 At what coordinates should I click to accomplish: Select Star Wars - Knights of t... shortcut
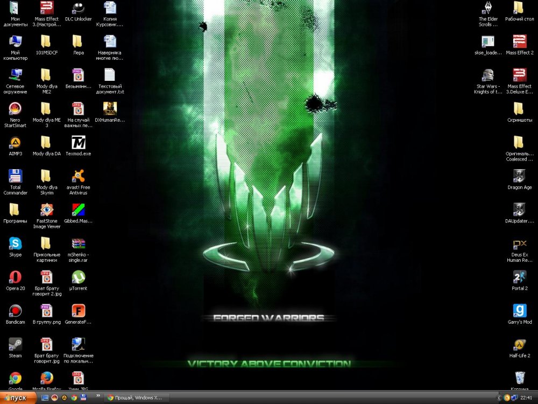pyautogui.click(x=488, y=81)
